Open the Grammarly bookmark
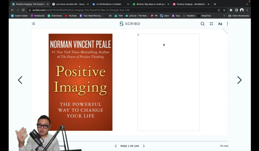This screenshot has width=259, height=151. click(55, 16)
